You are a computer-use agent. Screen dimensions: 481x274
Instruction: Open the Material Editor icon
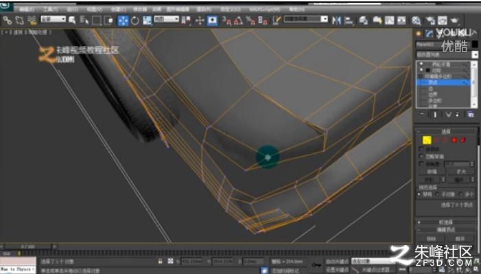pos(416,21)
